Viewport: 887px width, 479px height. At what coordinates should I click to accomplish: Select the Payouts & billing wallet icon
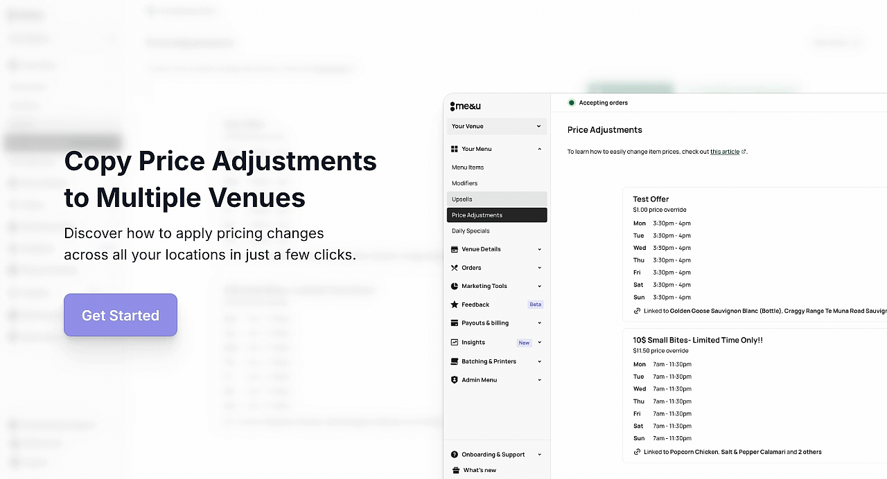point(455,323)
